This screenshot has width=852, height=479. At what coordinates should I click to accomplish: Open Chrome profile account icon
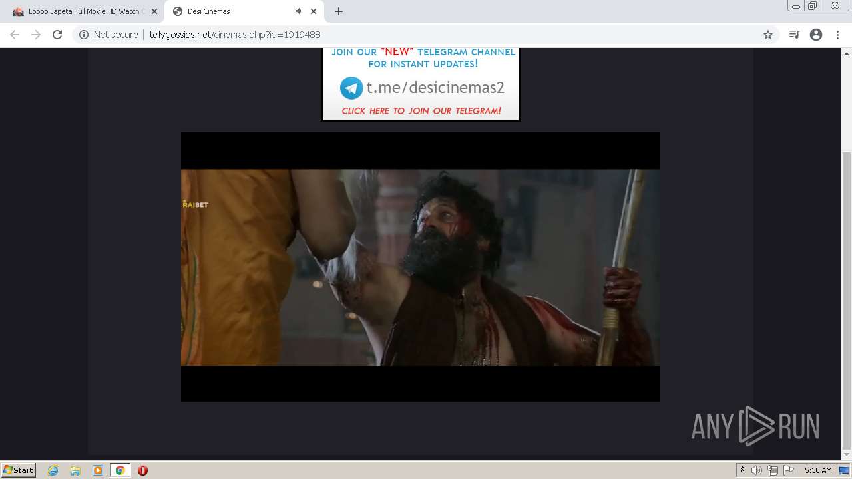816,35
